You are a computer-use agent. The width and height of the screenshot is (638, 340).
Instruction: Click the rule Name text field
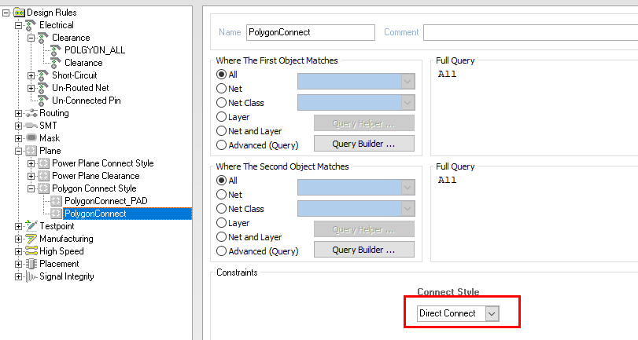tap(309, 32)
